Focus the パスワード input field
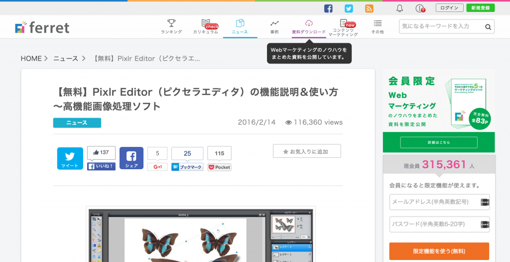Viewport: 510px width, 262px height. click(439, 224)
